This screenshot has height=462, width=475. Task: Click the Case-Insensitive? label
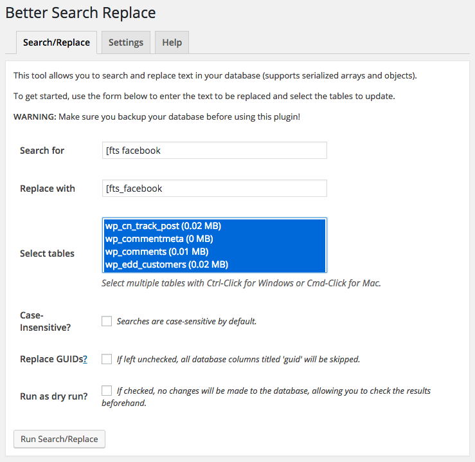(45, 321)
